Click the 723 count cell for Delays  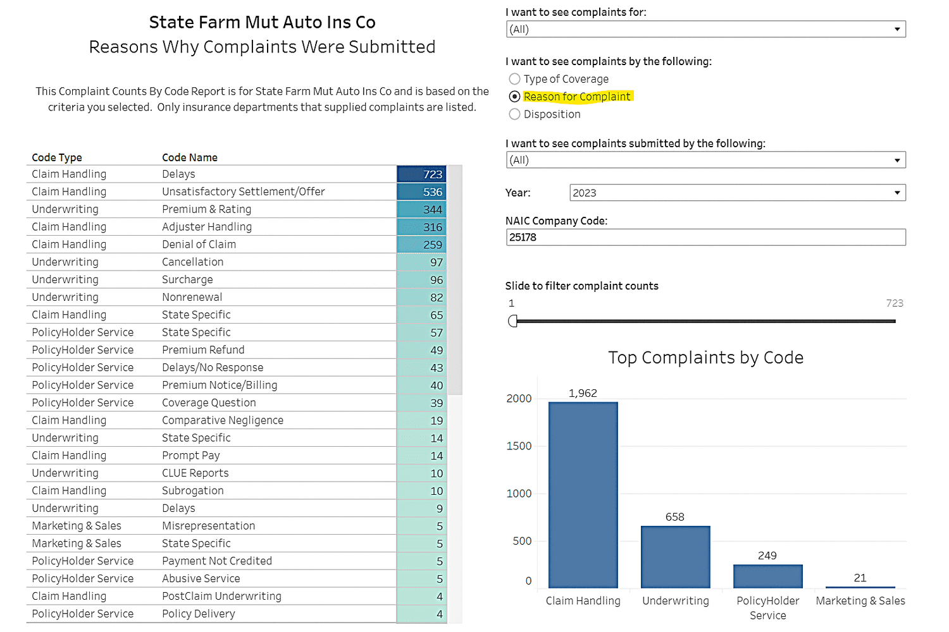click(x=421, y=174)
